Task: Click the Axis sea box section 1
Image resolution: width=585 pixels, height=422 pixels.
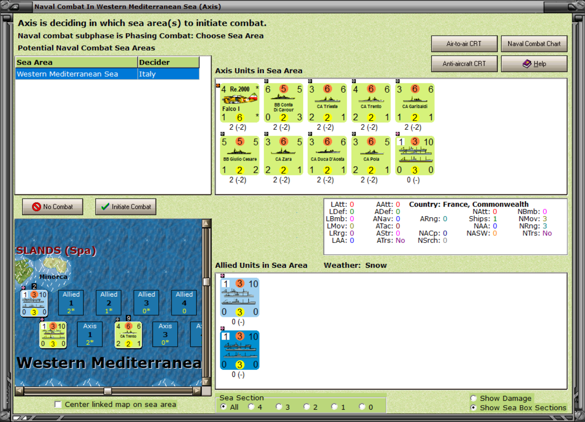Action: [90, 334]
